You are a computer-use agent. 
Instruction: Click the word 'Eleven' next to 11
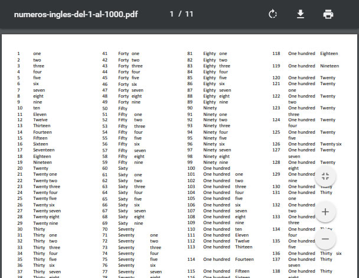(x=40, y=114)
